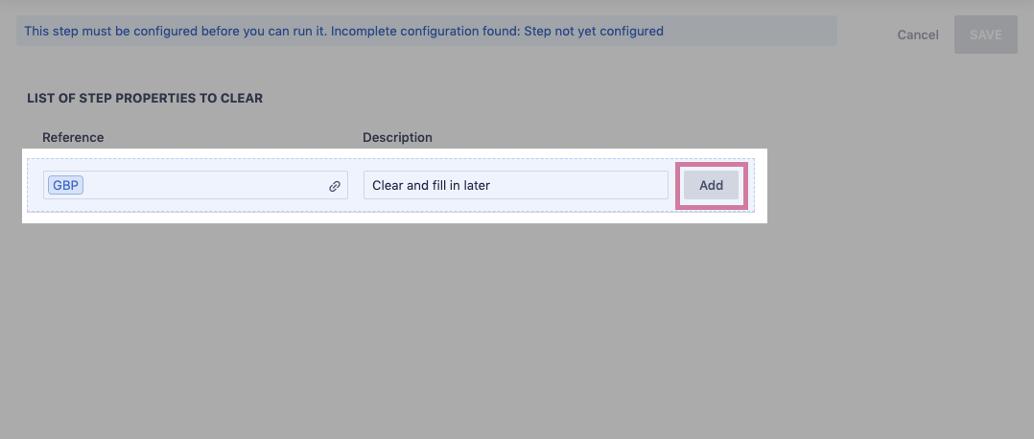Select the GBP reference tag
Image resolution: width=1034 pixels, height=439 pixels.
[66, 185]
